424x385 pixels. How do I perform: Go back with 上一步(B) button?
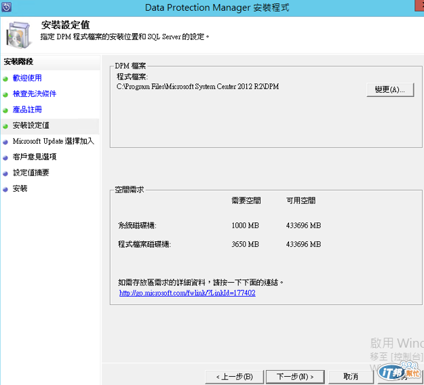point(235,377)
